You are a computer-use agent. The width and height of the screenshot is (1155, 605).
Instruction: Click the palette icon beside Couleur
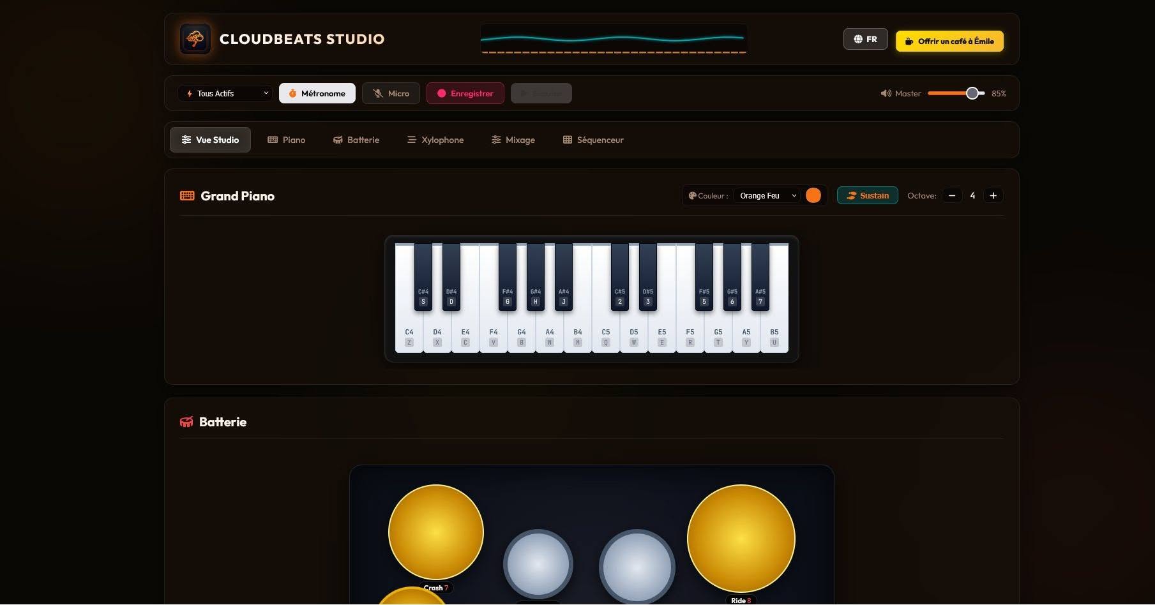[x=692, y=196]
